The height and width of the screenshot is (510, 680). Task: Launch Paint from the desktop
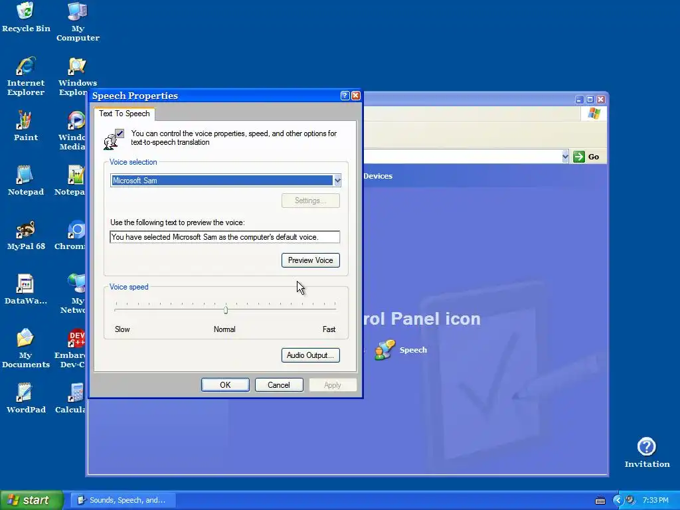26,126
